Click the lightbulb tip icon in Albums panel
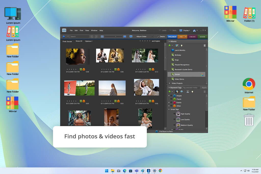This screenshot has width=261, height=174. tap(181, 46)
